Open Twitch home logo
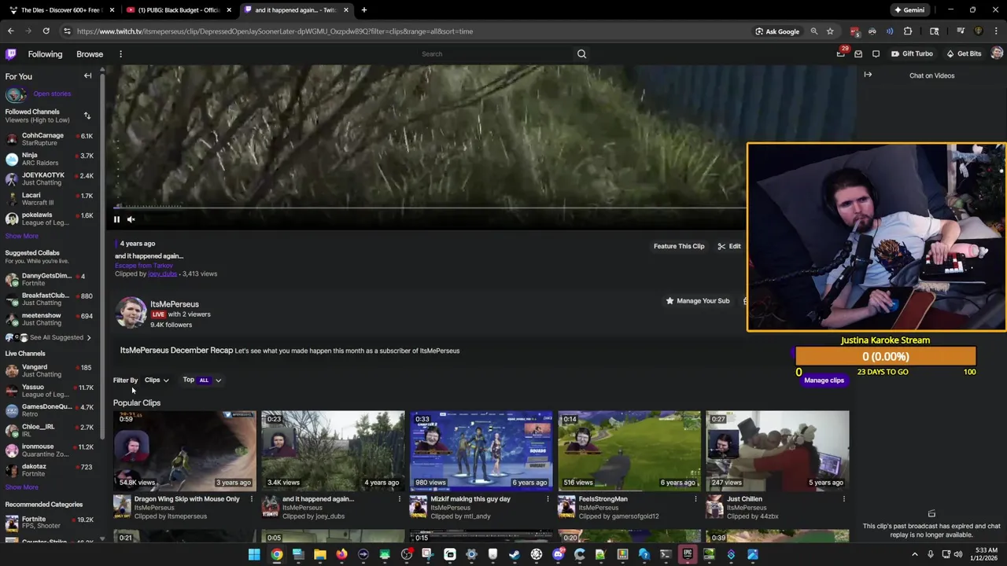Image resolution: width=1007 pixels, height=566 pixels. [x=11, y=54]
